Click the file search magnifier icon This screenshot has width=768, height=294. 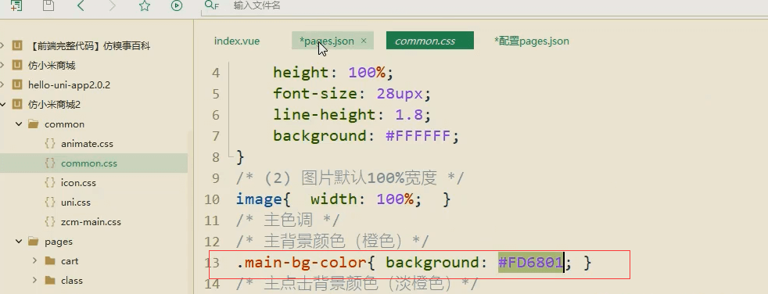pos(212,5)
